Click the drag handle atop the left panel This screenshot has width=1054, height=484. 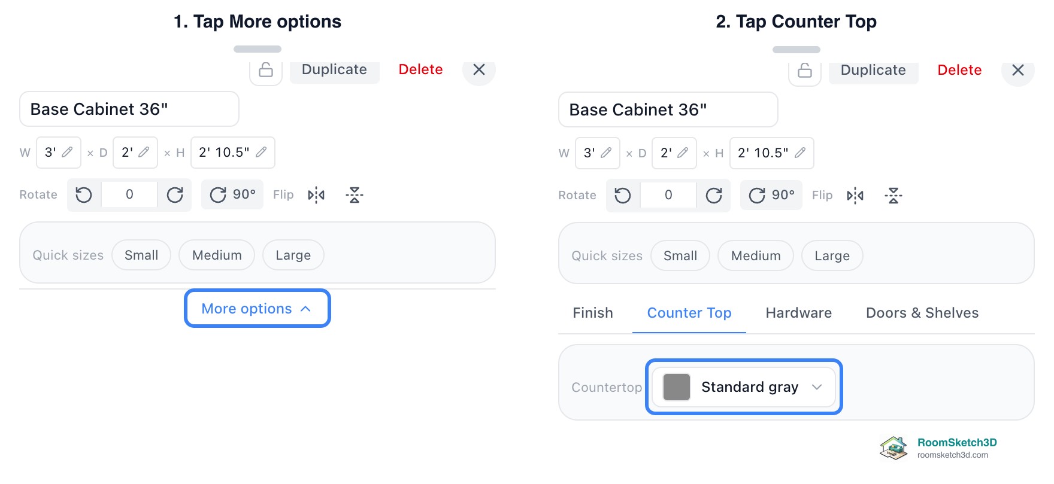click(258, 49)
